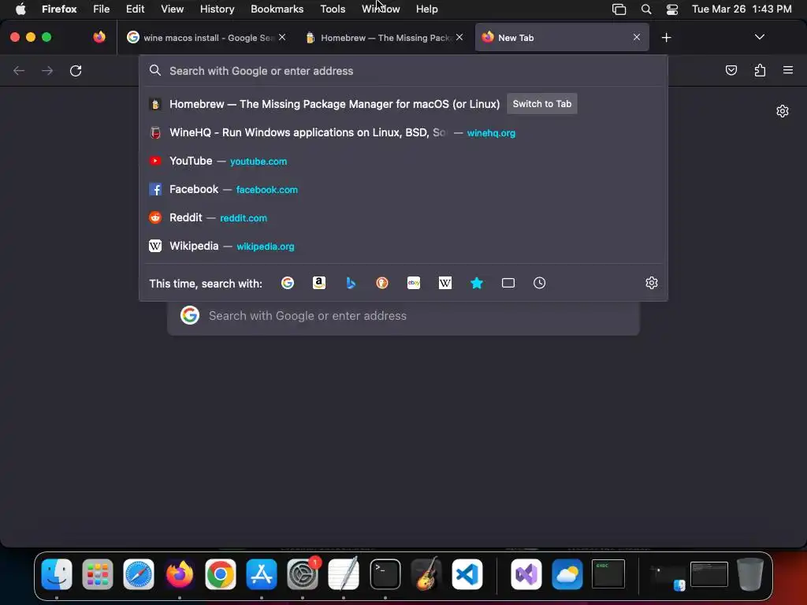Open System Settings from the Dock
The image size is (807, 605).
point(303,574)
